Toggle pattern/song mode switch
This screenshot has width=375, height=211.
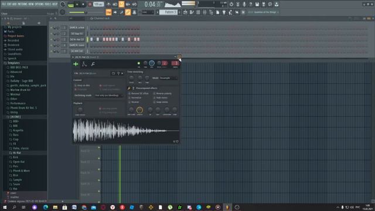coord(70,4)
